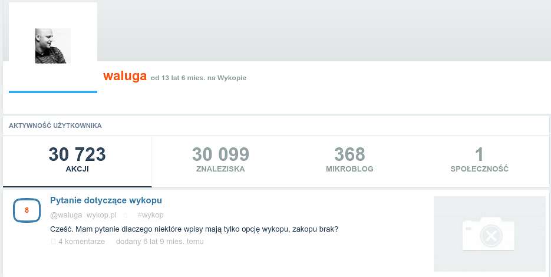Click the vote counter box showing 8
Image resolution: width=551 pixels, height=277 pixels.
27,210
